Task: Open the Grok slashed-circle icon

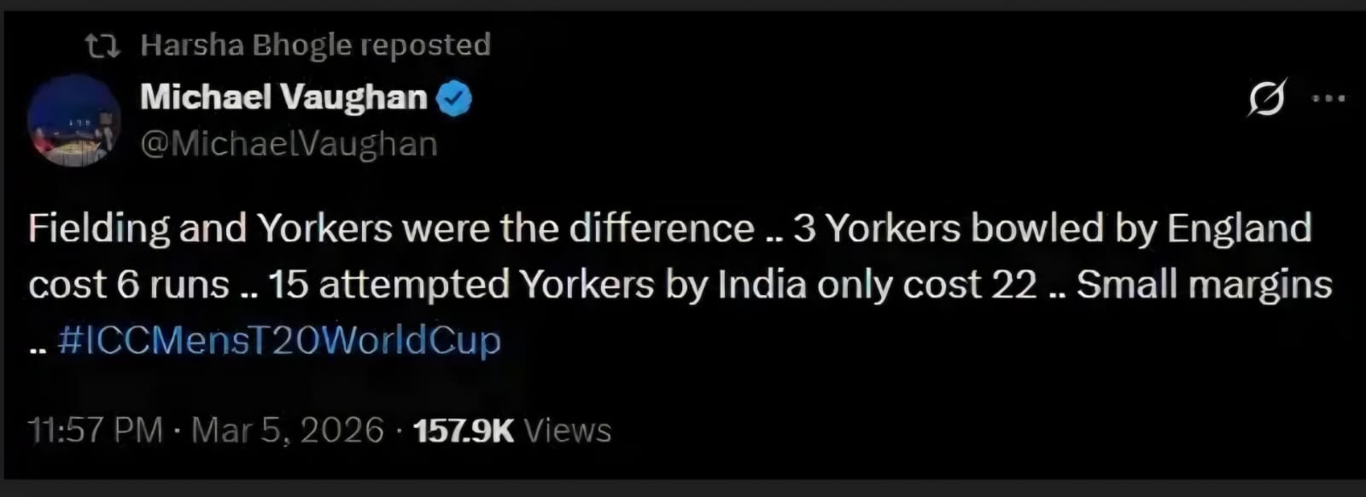Action: (1266, 98)
